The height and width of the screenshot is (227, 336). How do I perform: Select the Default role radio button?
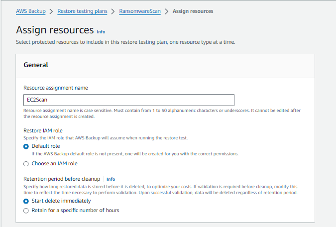click(26, 146)
